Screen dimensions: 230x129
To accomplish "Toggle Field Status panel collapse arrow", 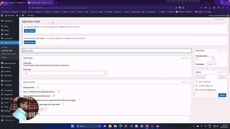I will point(225,51).
